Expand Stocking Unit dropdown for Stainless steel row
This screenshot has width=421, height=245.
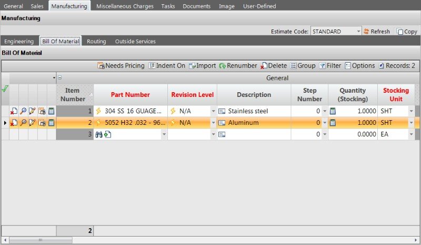[x=411, y=111]
